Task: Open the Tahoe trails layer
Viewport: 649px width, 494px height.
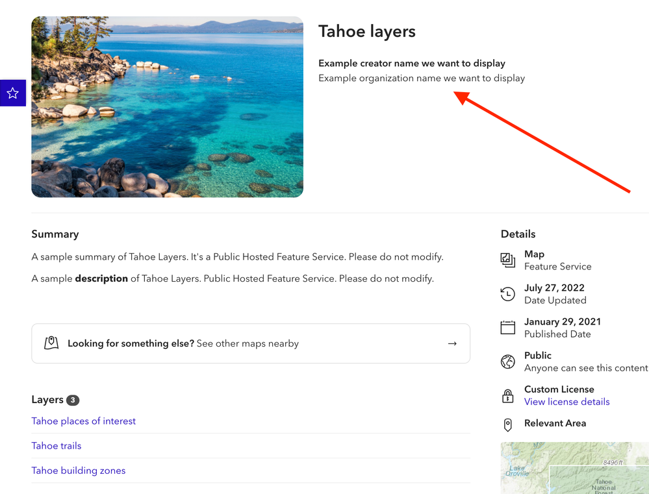Action: point(57,446)
